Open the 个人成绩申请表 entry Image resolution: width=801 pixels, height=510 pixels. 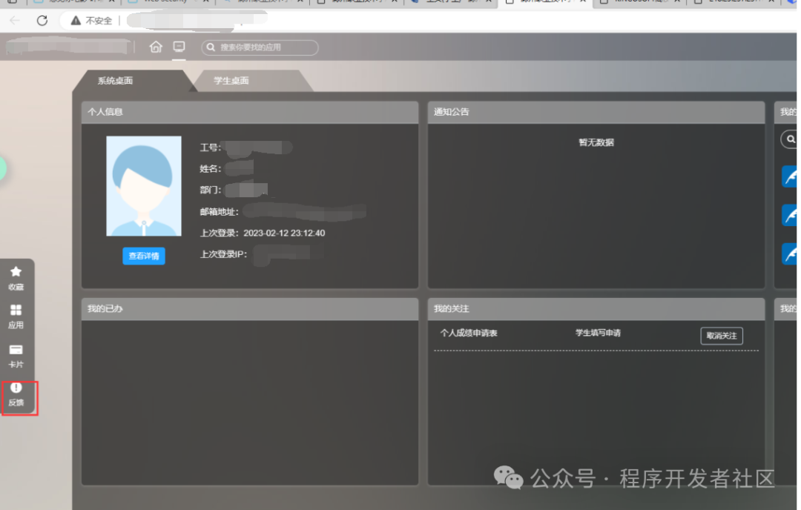click(469, 333)
